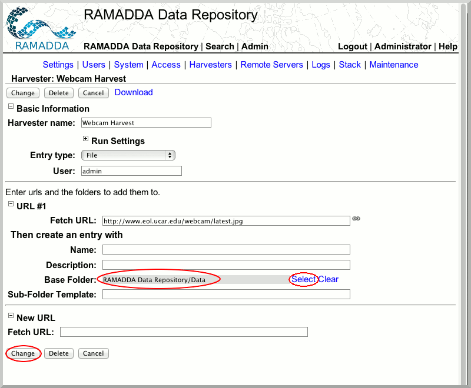Click the link icon beside Fetch URL
This screenshot has width=471, height=388.
point(356,219)
